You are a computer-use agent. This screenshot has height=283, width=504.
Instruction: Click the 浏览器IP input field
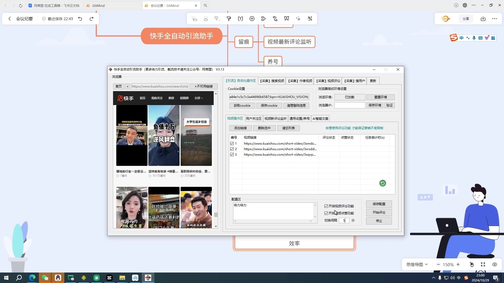pos(350,105)
